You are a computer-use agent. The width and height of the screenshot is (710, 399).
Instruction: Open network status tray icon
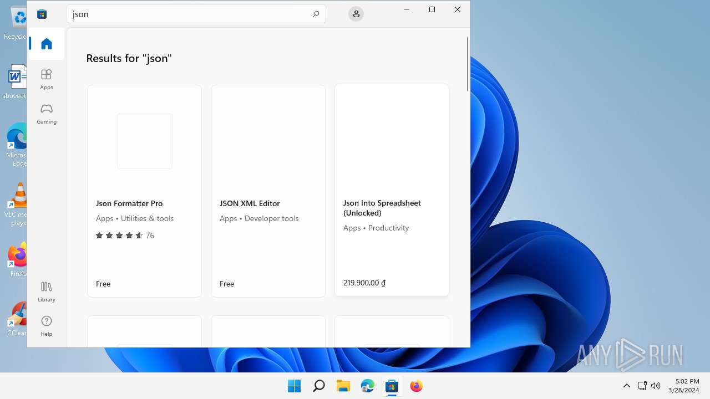pyautogui.click(x=642, y=386)
